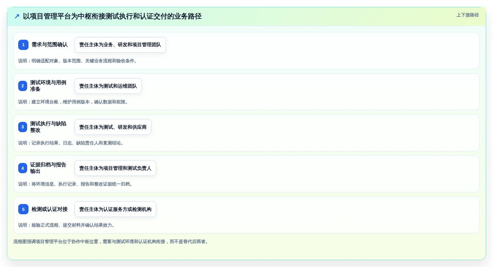493x267 pixels.
Task: Click description 明确适配对象、版本范围 text
Action: tap(78, 61)
